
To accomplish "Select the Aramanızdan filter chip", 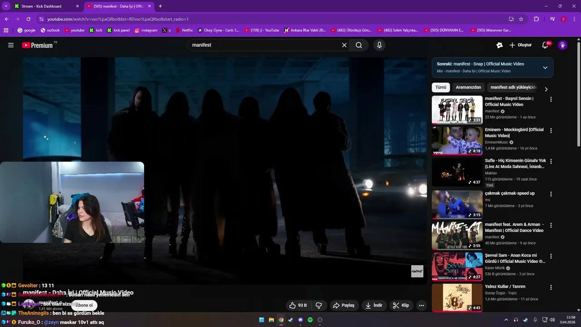I will point(468,87).
